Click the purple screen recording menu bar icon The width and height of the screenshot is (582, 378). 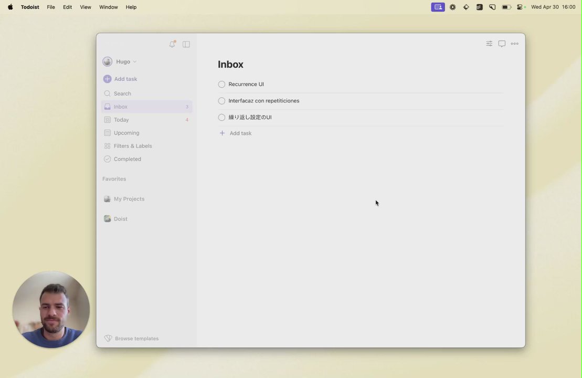tap(438, 7)
